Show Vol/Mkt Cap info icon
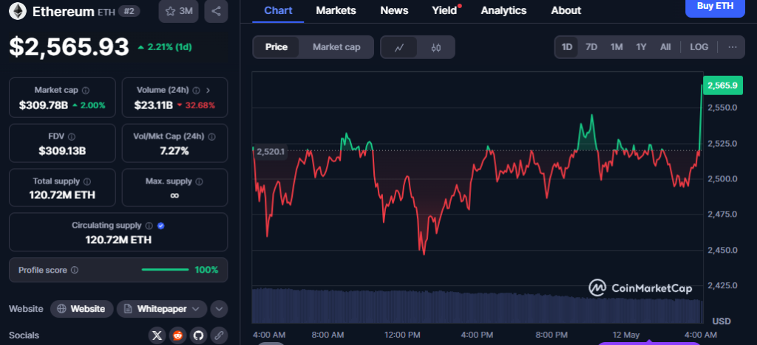757x345 pixels. (x=211, y=136)
